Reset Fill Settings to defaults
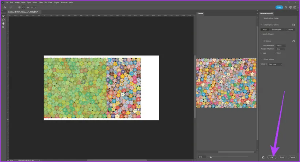This screenshot has height=162, width=300. point(293,41)
